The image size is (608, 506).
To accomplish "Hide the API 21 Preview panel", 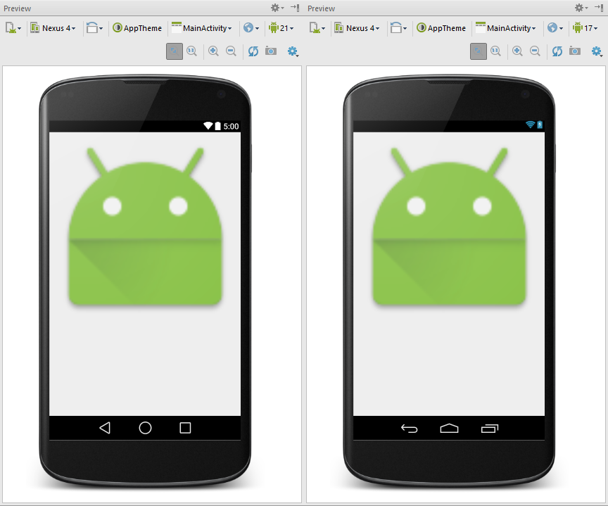I will (x=295, y=8).
